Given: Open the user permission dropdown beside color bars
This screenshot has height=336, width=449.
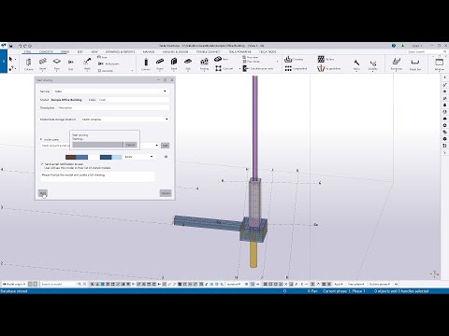Looking at the screenshot, I should tap(138, 157).
